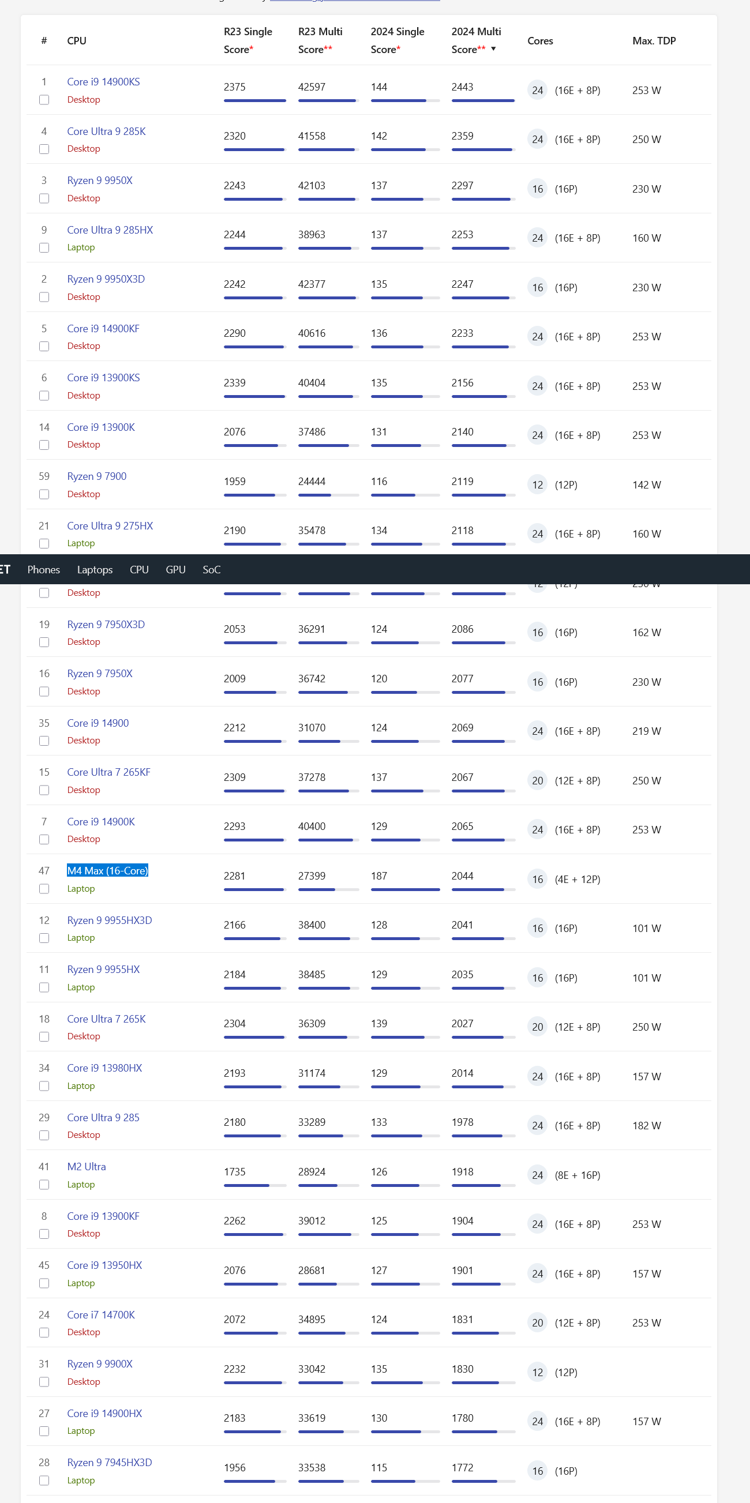Click the 2443 score of Core i9 14900KS
Image resolution: width=750 pixels, height=1503 pixels.
tap(462, 87)
